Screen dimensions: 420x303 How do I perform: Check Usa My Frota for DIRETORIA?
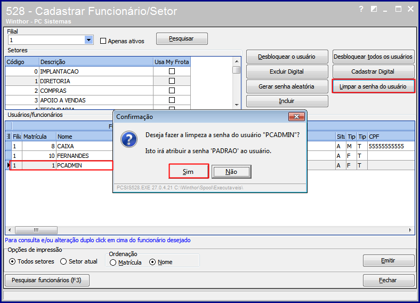click(172, 81)
